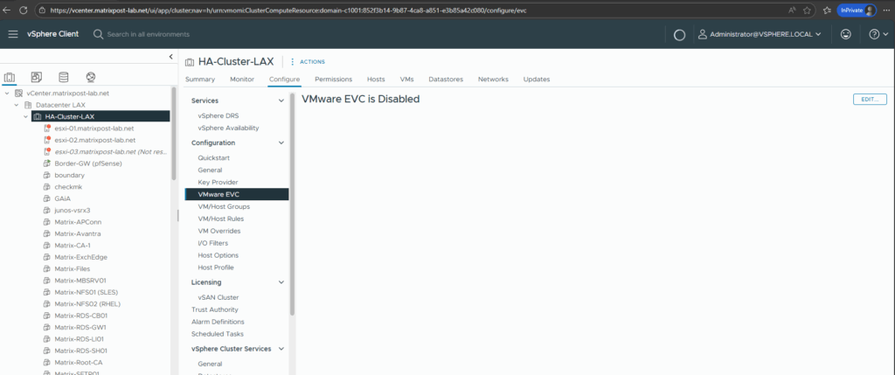Collapse the Services section
The image size is (895, 375).
(x=281, y=101)
